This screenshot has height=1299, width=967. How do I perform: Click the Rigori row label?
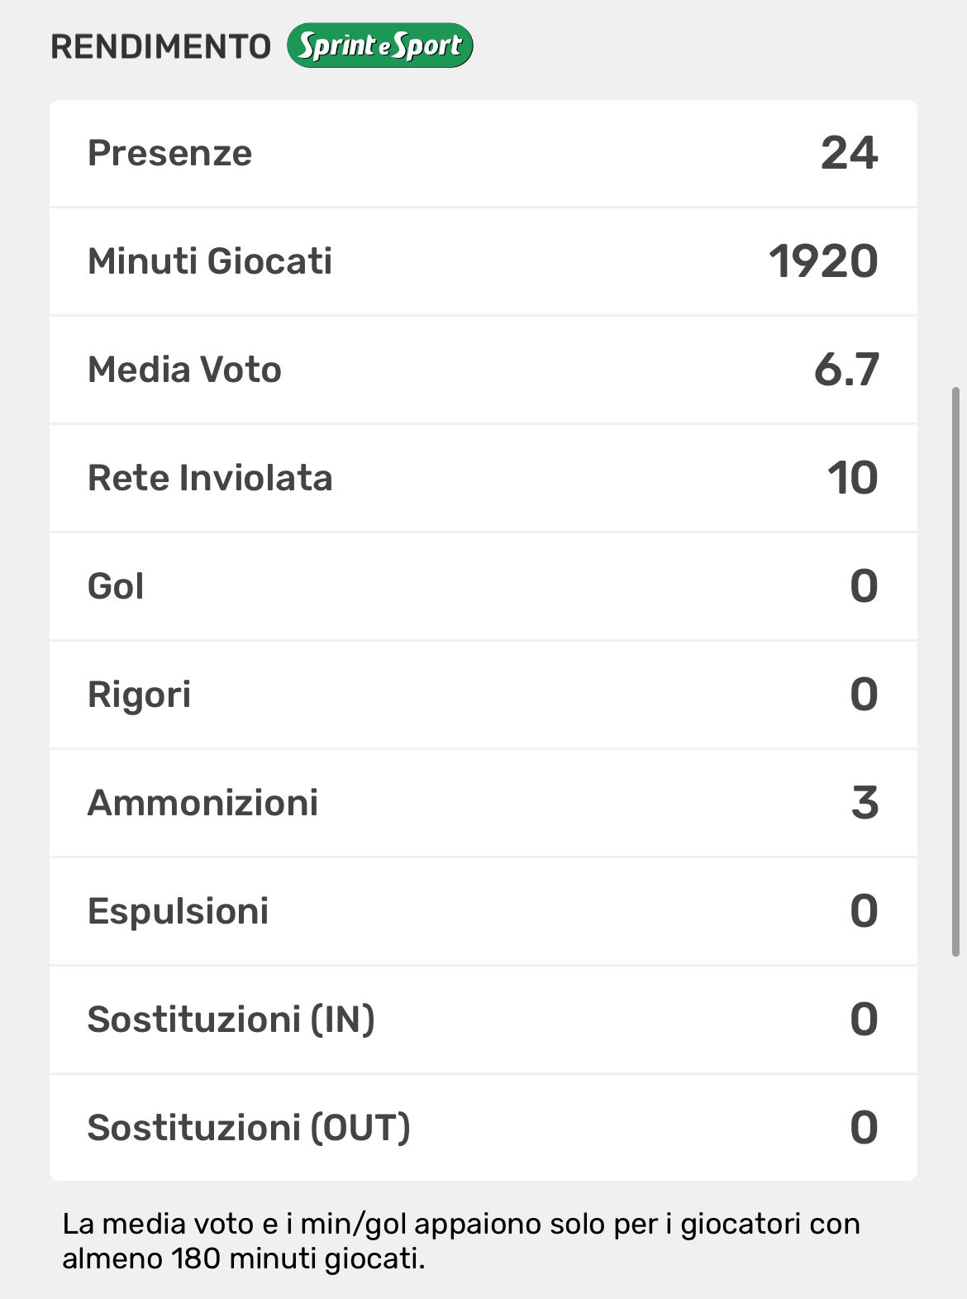pos(139,695)
